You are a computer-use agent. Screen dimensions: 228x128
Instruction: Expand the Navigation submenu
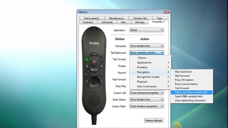[150, 72]
